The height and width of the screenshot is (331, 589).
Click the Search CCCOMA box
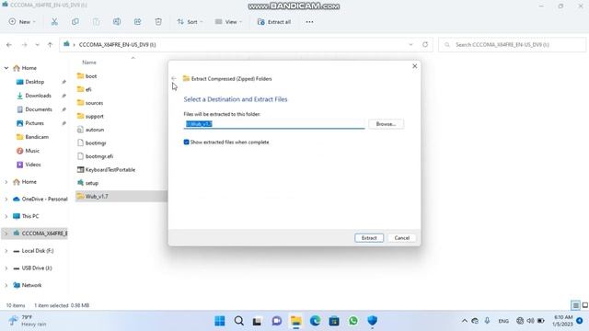(x=512, y=45)
